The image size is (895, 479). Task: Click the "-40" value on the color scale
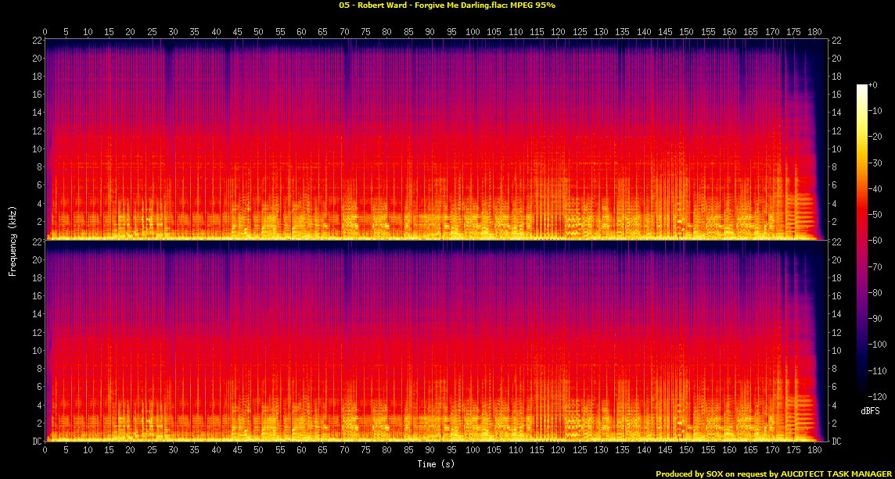(875, 189)
